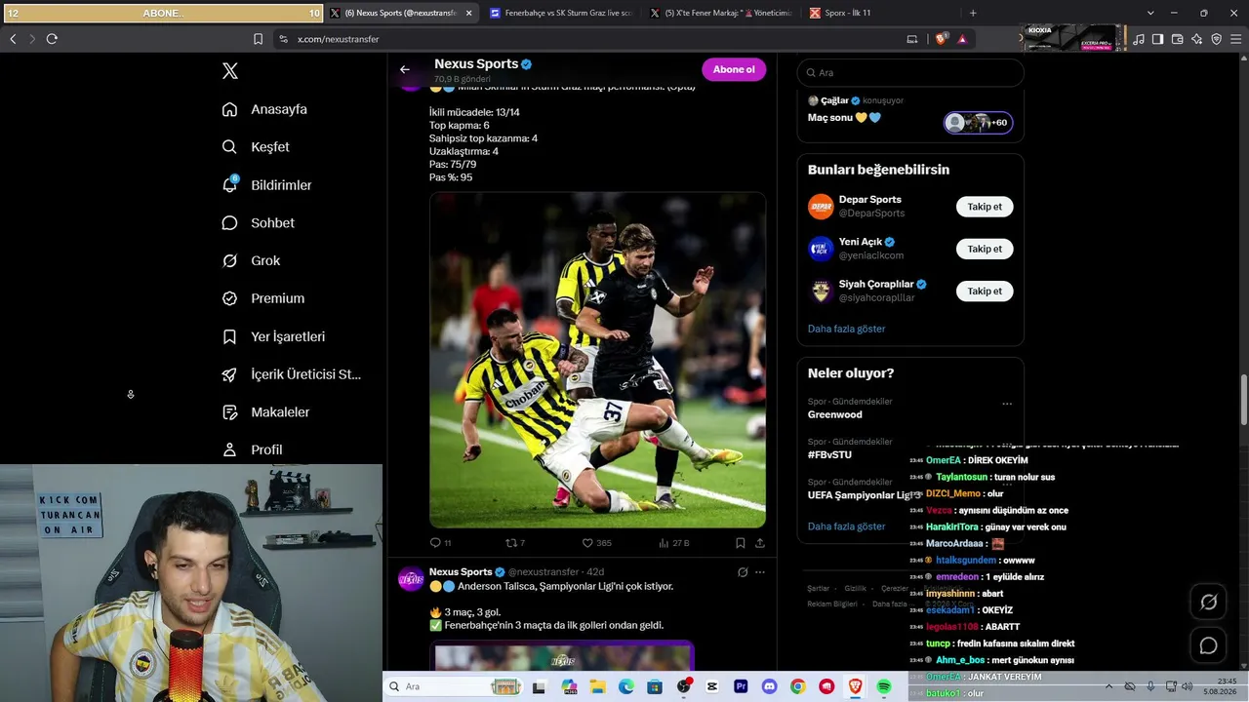Open Brave Rewards triangle icon
Viewport: 1249px width, 702px height.
[x=962, y=39]
